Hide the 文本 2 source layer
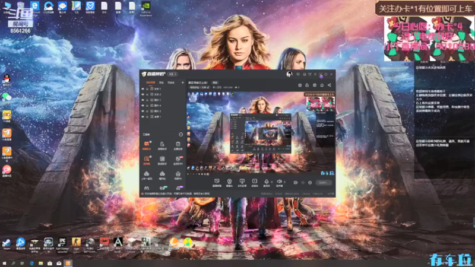 click(x=142, y=94)
